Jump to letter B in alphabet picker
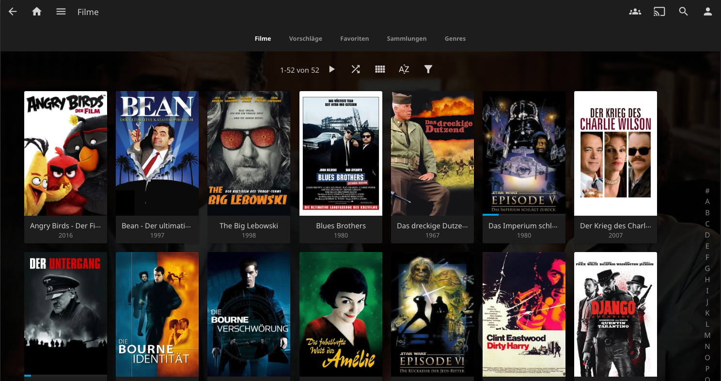Screen dimensions: 721x381 coord(707,213)
